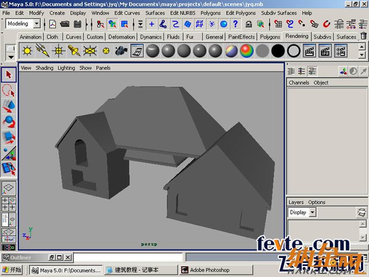The image size is (369, 277).
Task: Click the Windows Start button
Action: point(13,269)
